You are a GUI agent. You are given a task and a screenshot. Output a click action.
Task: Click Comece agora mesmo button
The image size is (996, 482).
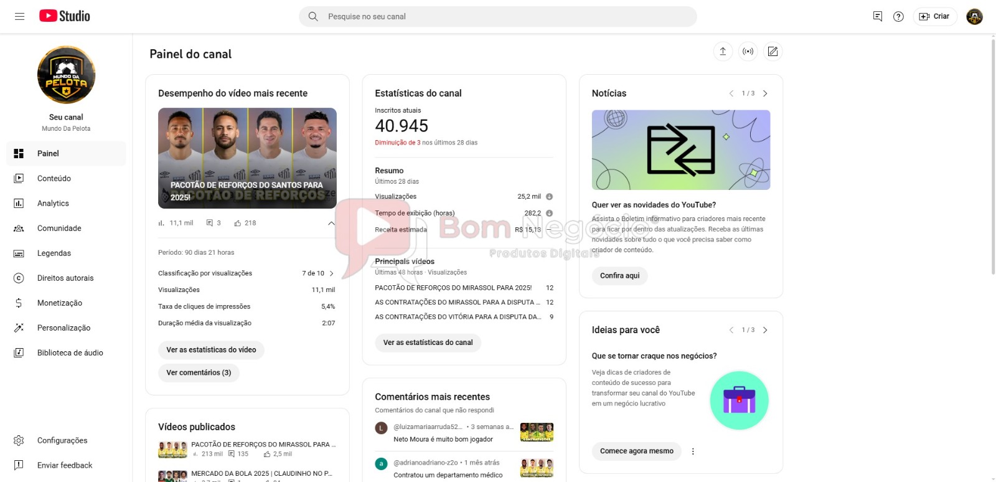pyautogui.click(x=636, y=451)
